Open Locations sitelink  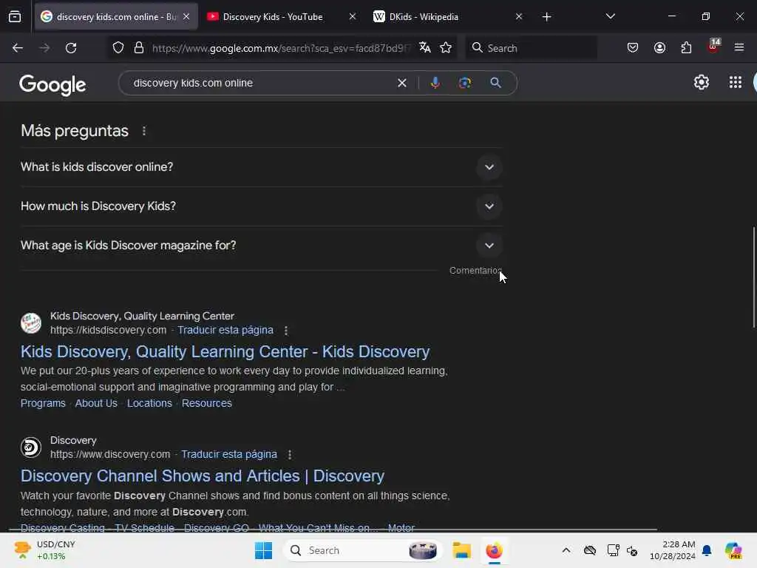coord(149,403)
